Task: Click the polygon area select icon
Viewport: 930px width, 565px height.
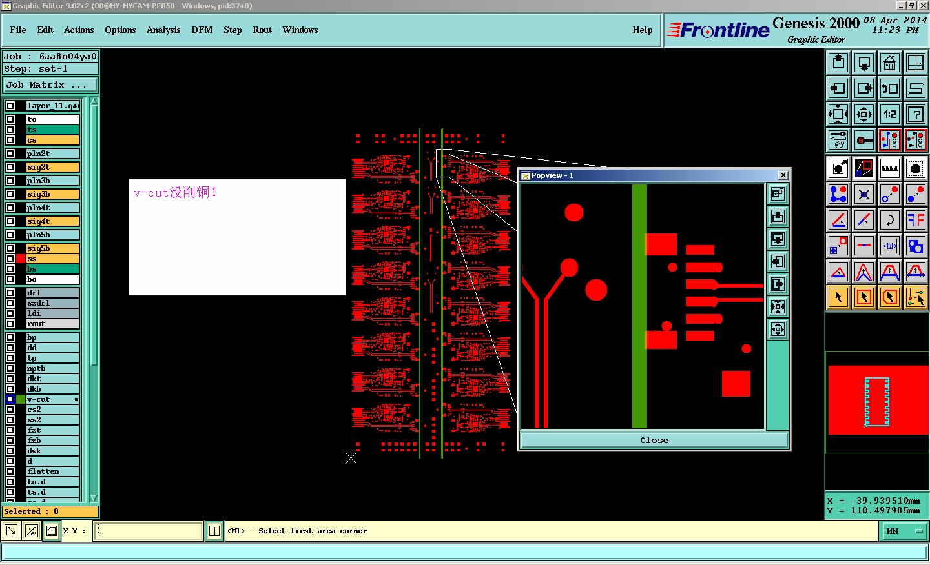Action: pos(890,297)
